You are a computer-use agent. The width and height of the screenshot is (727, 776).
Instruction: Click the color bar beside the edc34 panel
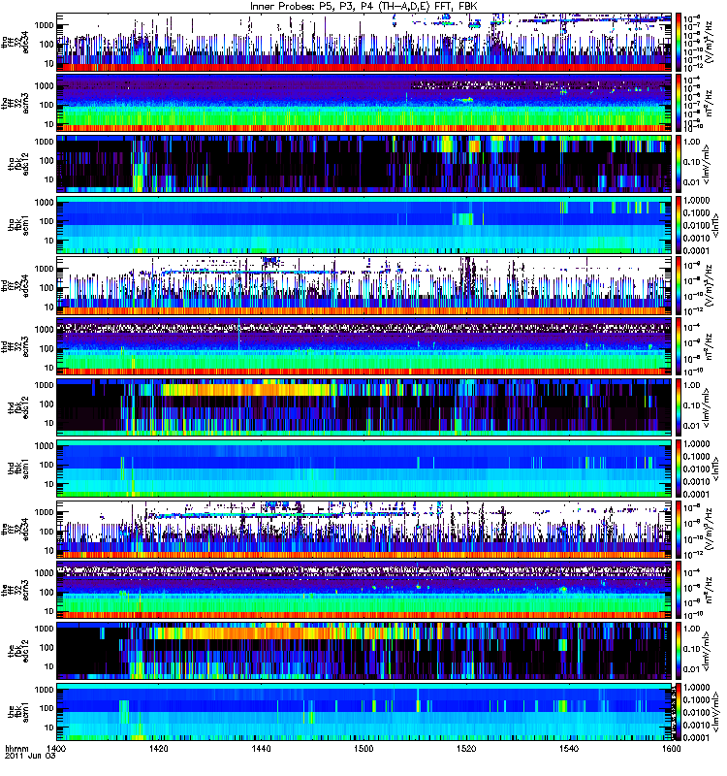678,529
